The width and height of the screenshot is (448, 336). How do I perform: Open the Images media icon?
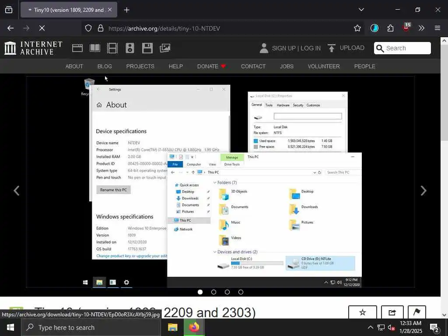pyautogui.click(x=165, y=48)
